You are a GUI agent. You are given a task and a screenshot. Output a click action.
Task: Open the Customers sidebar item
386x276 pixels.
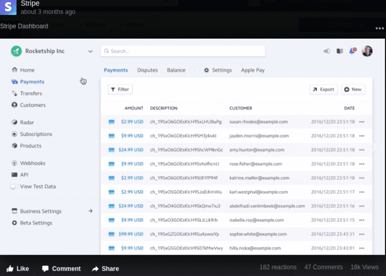pos(32,105)
